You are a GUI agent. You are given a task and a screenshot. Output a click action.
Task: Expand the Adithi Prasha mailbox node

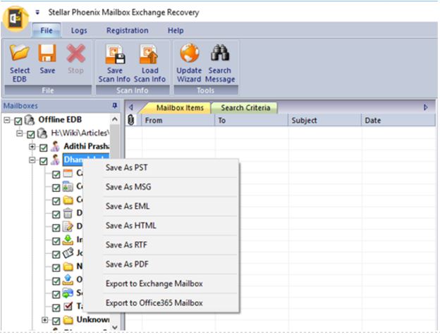[32, 146]
